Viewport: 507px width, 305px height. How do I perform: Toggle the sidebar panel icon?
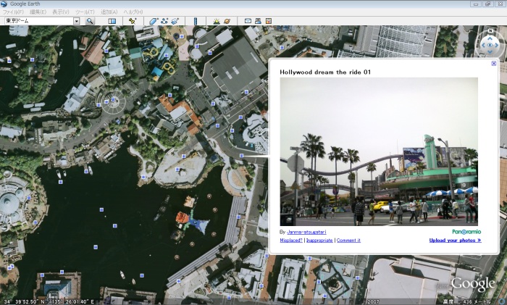pos(112,21)
